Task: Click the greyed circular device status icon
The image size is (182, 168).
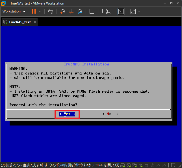Action: click(152, 165)
